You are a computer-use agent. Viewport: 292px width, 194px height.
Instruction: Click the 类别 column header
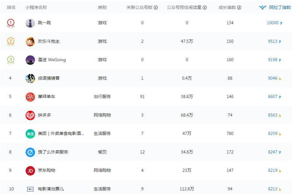click(x=102, y=7)
